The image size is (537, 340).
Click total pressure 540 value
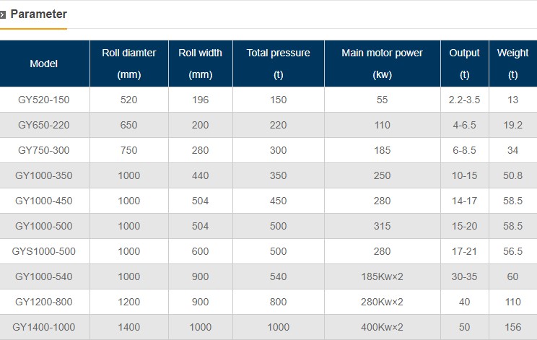[278, 276]
